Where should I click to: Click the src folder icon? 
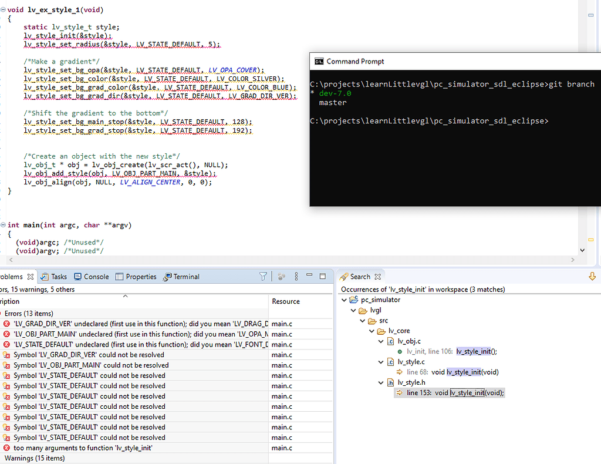click(372, 321)
